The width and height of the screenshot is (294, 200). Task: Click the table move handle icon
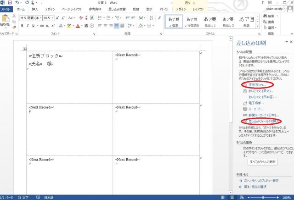[25, 49]
